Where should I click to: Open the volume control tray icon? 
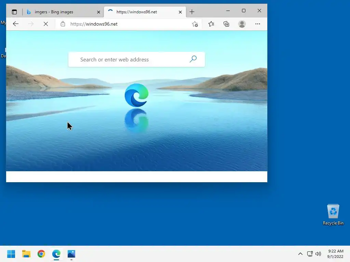pyautogui.click(x=318, y=254)
